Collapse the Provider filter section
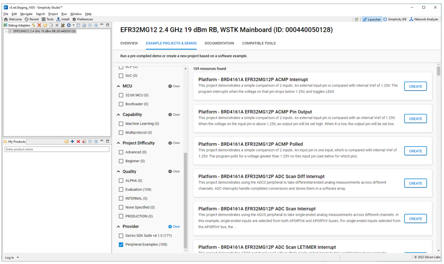444x264 pixels. [118, 227]
